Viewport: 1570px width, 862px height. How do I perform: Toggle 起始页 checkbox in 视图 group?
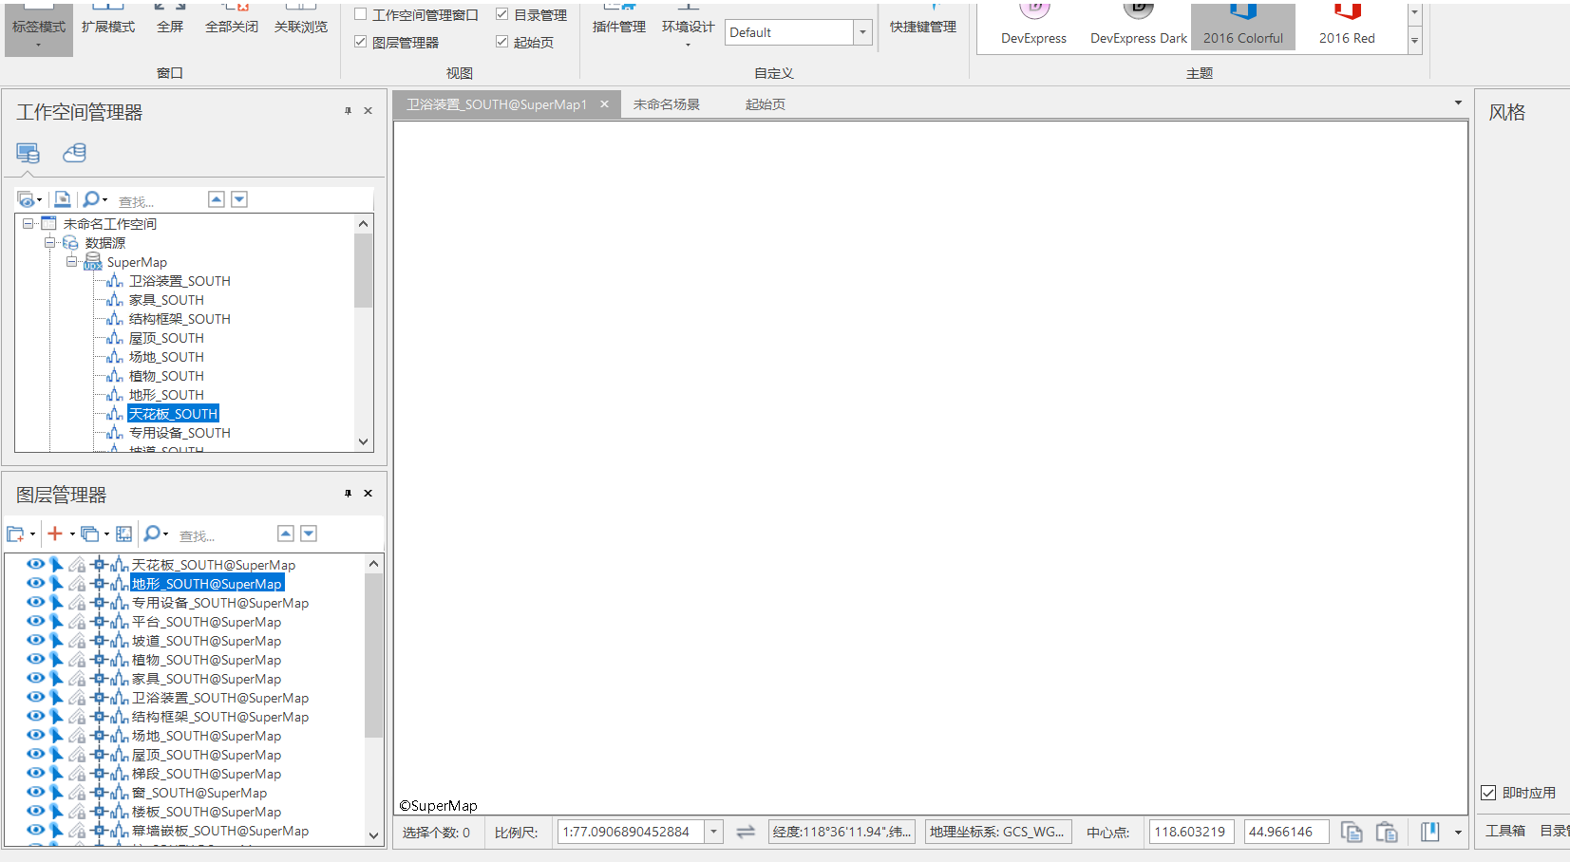click(502, 42)
